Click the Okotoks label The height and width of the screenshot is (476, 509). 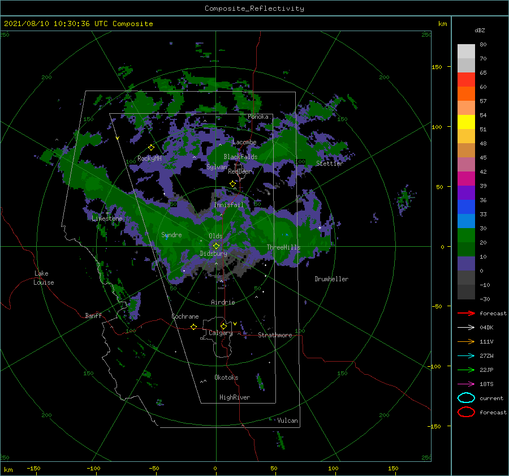point(226,378)
